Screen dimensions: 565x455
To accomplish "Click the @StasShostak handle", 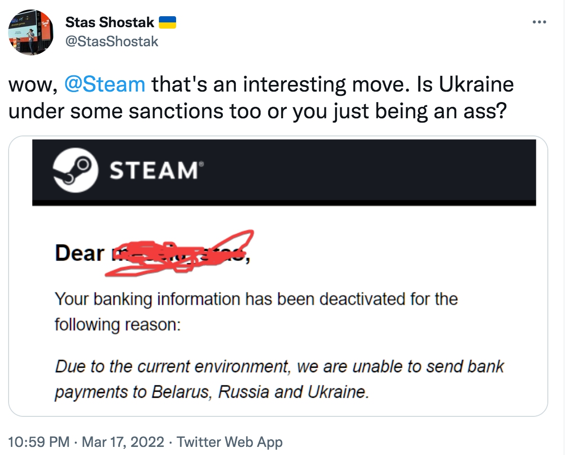I will (x=112, y=41).
